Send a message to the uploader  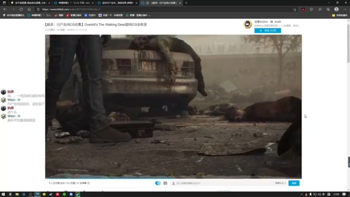(x=276, y=21)
